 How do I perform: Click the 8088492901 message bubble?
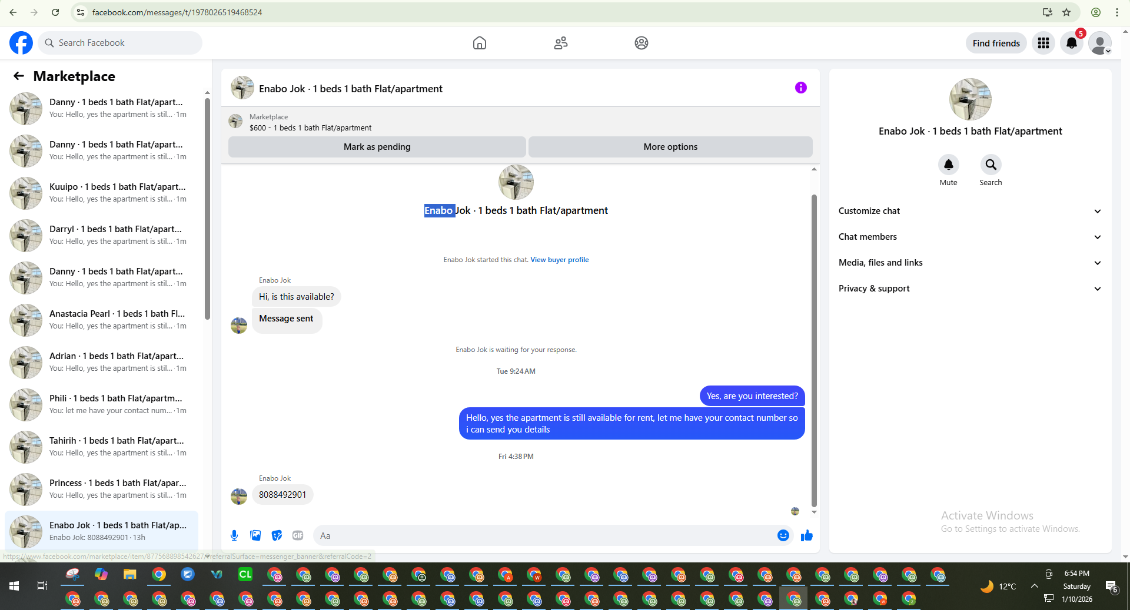282,495
